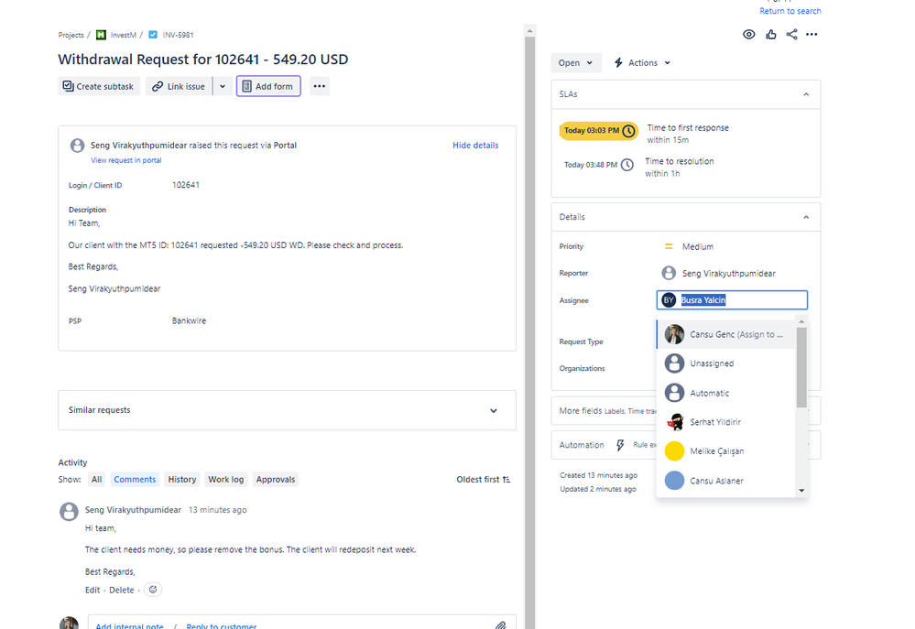
Task: Click the main pane scrollbar up arrow
Action: pos(530,31)
